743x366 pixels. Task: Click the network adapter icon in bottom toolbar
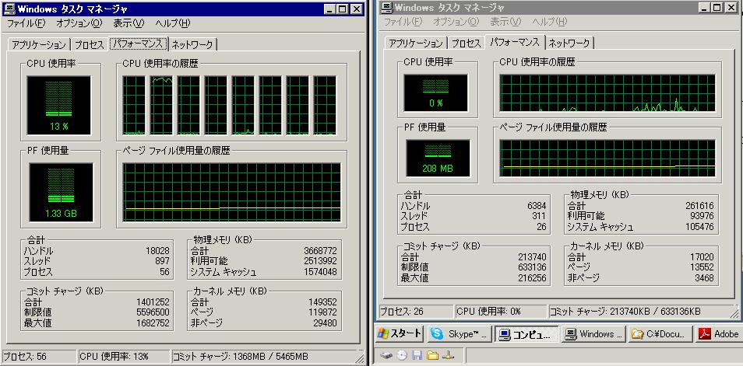click(448, 355)
